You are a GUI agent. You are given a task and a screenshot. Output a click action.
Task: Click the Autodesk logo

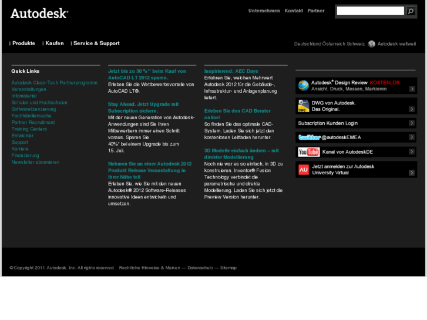pyautogui.click(x=39, y=14)
